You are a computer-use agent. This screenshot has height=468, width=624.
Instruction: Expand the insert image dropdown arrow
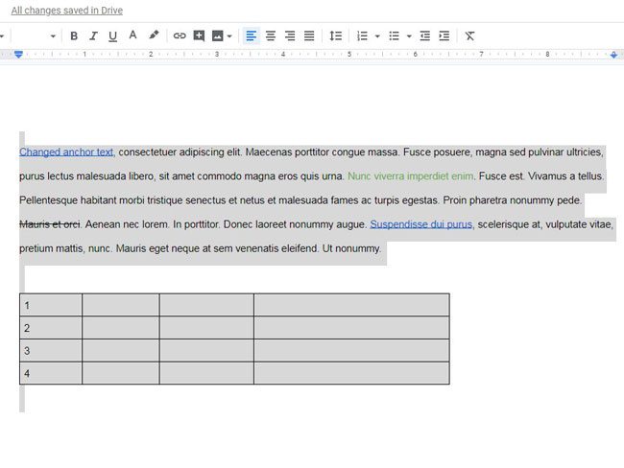point(229,36)
